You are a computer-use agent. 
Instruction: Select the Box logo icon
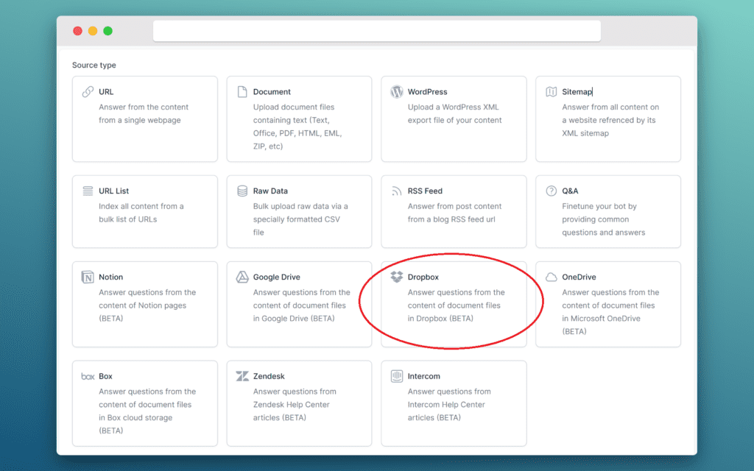tap(87, 376)
